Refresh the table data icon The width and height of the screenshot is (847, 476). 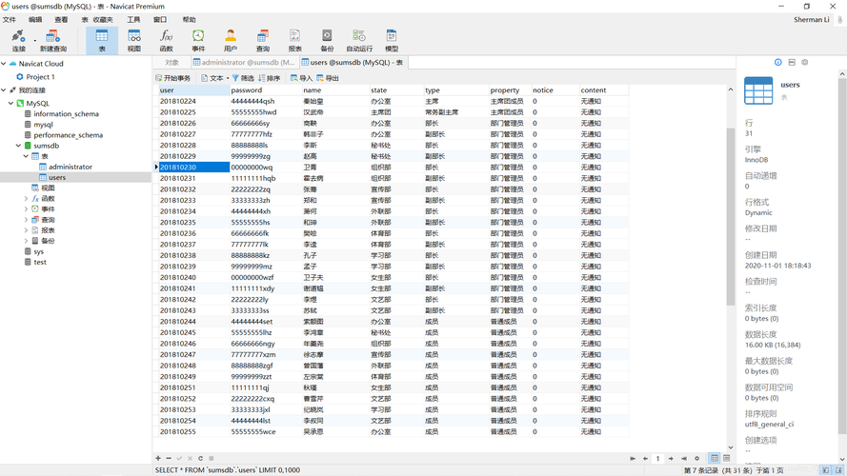click(200, 458)
